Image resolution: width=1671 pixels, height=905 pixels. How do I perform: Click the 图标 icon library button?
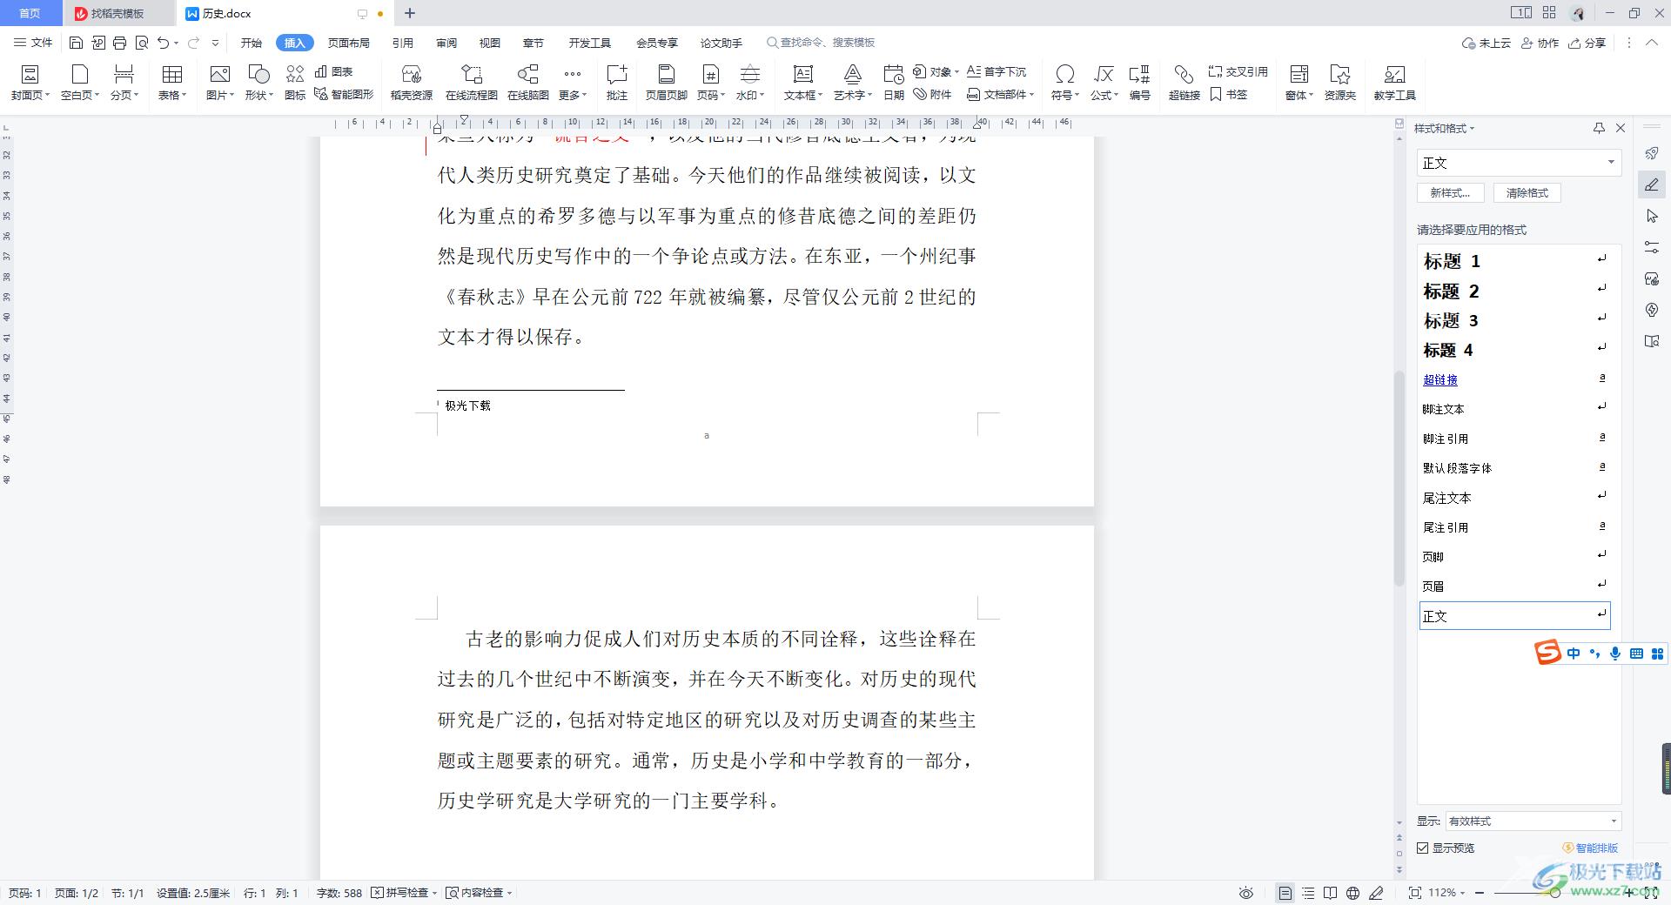pos(295,83)
